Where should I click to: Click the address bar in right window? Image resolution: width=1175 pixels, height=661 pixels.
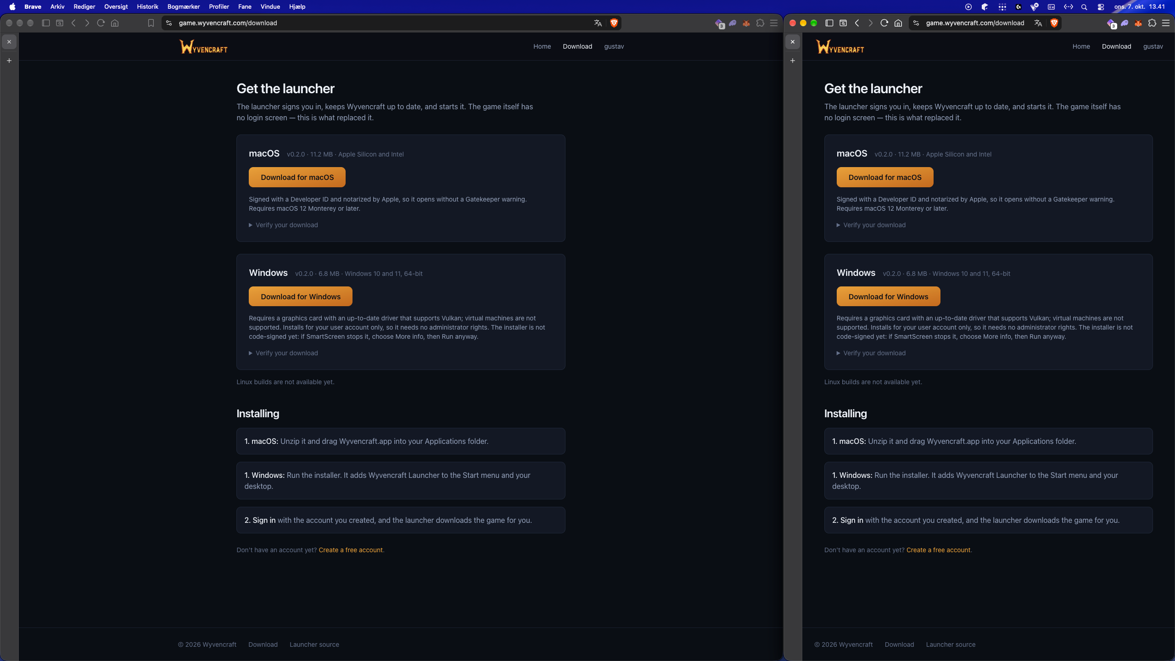[x=986, y=23]
